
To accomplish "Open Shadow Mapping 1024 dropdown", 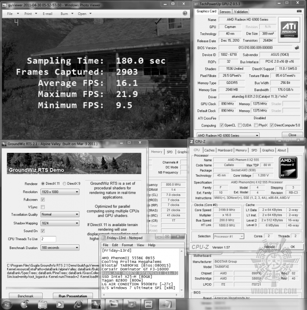I will 60,223.
